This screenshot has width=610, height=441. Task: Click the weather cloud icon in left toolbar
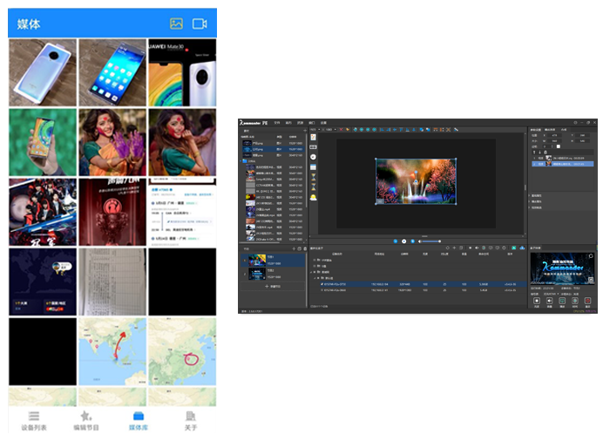click(313, 198)
